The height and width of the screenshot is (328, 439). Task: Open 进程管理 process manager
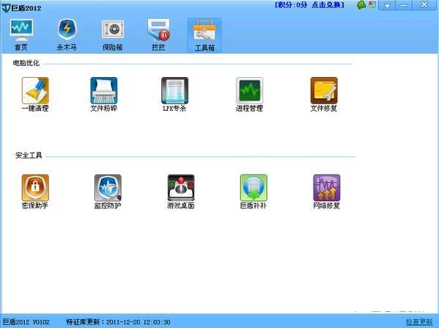[249, 95]
